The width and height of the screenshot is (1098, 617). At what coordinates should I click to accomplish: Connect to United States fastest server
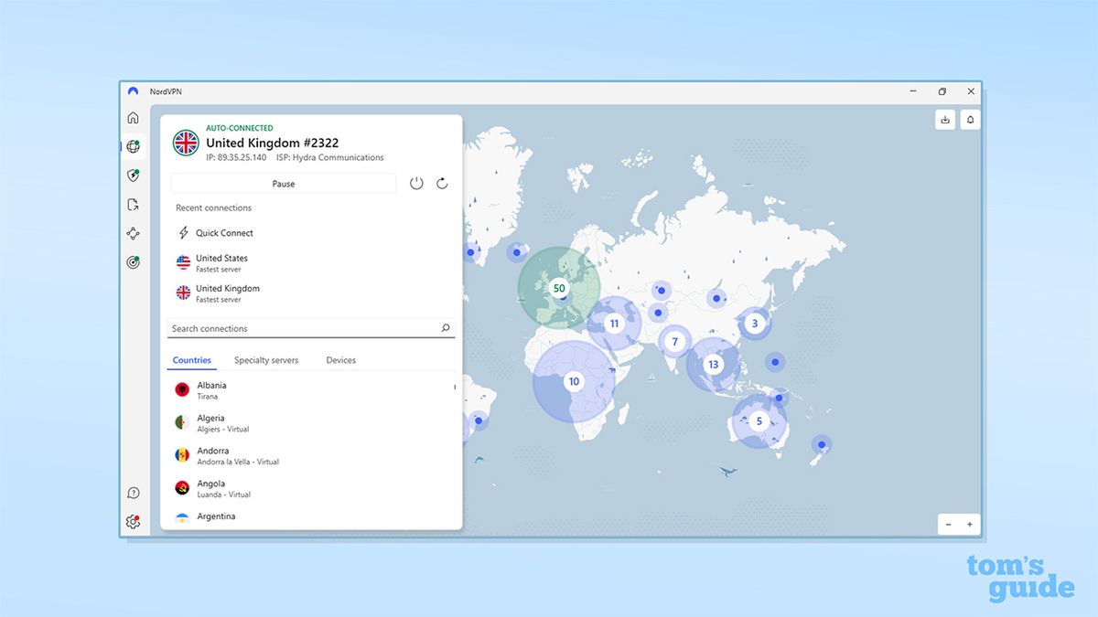coord(311,263)
